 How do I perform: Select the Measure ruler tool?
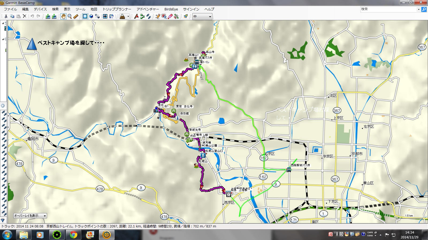76,16
